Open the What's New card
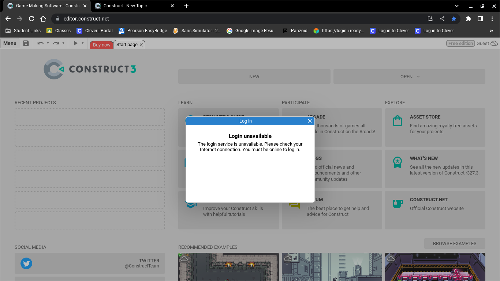Image resolution: width=500 pixels, height=281 pixels. tap(435, 169)
